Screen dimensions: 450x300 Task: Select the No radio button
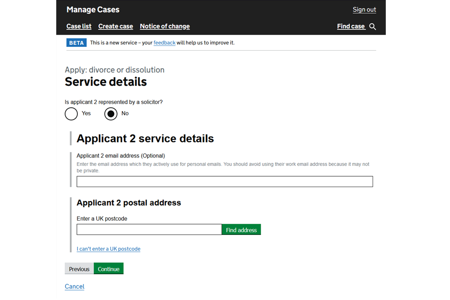point(111,113)
